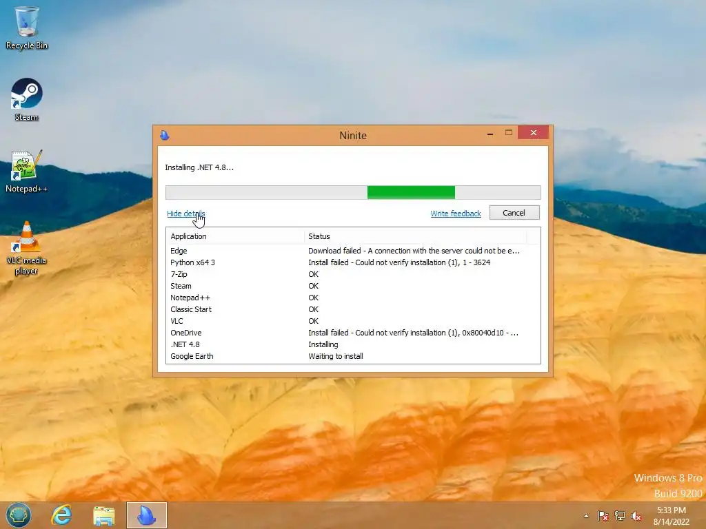Sort by the Application column header
The image size is (706, 529).
[x=235, y=236]
